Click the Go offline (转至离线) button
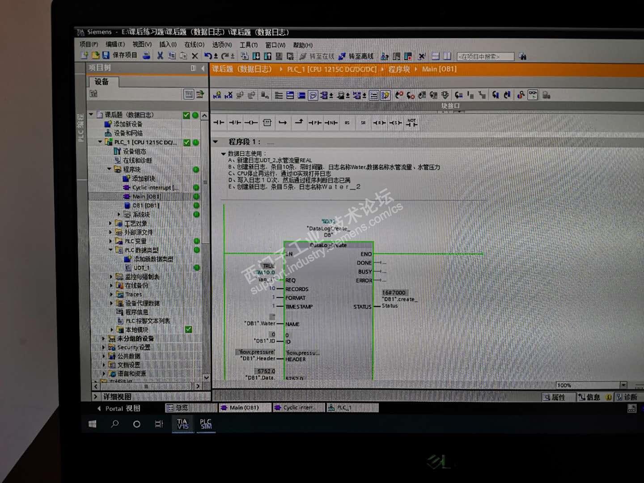The image size is (644, 483). coord(356,56)
